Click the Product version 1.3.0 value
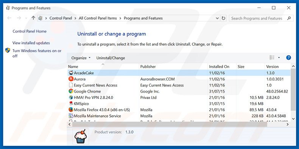This screenshot has width=299, height=149. coord(129,132)
